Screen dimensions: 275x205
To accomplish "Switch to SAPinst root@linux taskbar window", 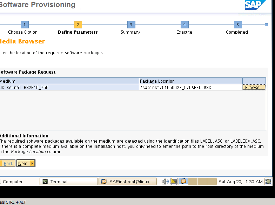I will (x=128, y=182).
